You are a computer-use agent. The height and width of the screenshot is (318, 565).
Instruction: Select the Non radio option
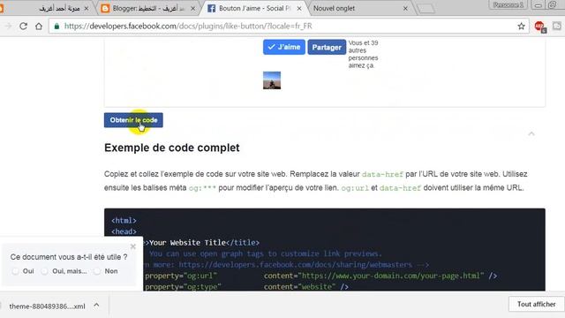97,271
